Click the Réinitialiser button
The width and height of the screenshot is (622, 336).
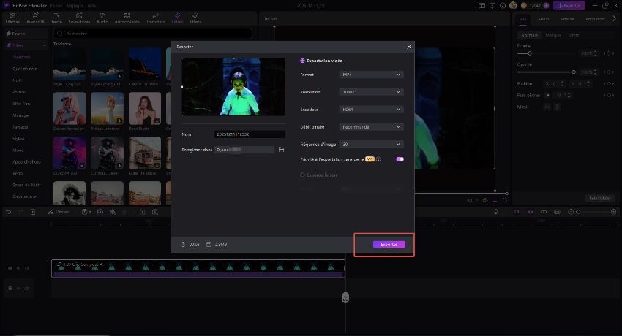point(600,198)
